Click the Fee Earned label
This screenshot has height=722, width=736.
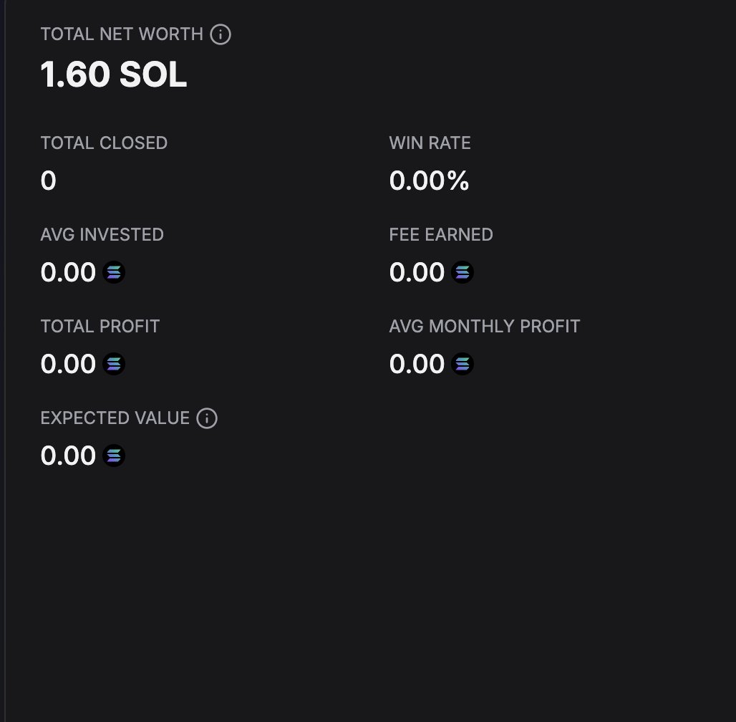point(441,234)
